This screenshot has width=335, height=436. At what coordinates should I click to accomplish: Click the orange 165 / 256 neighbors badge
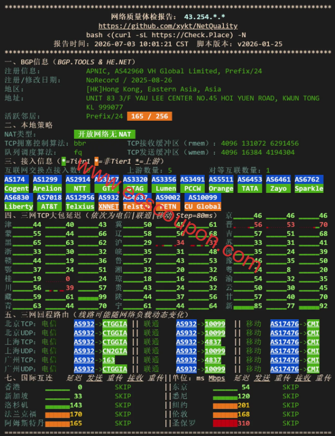tap(149, 116)
